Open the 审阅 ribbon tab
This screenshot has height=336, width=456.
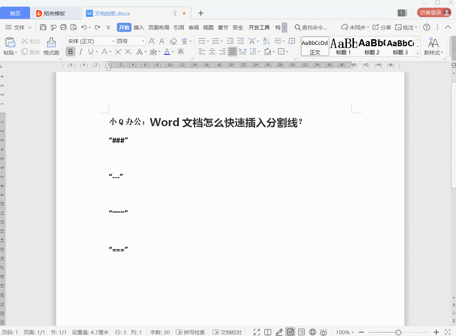pyautogui.click(x=194, y=27)
